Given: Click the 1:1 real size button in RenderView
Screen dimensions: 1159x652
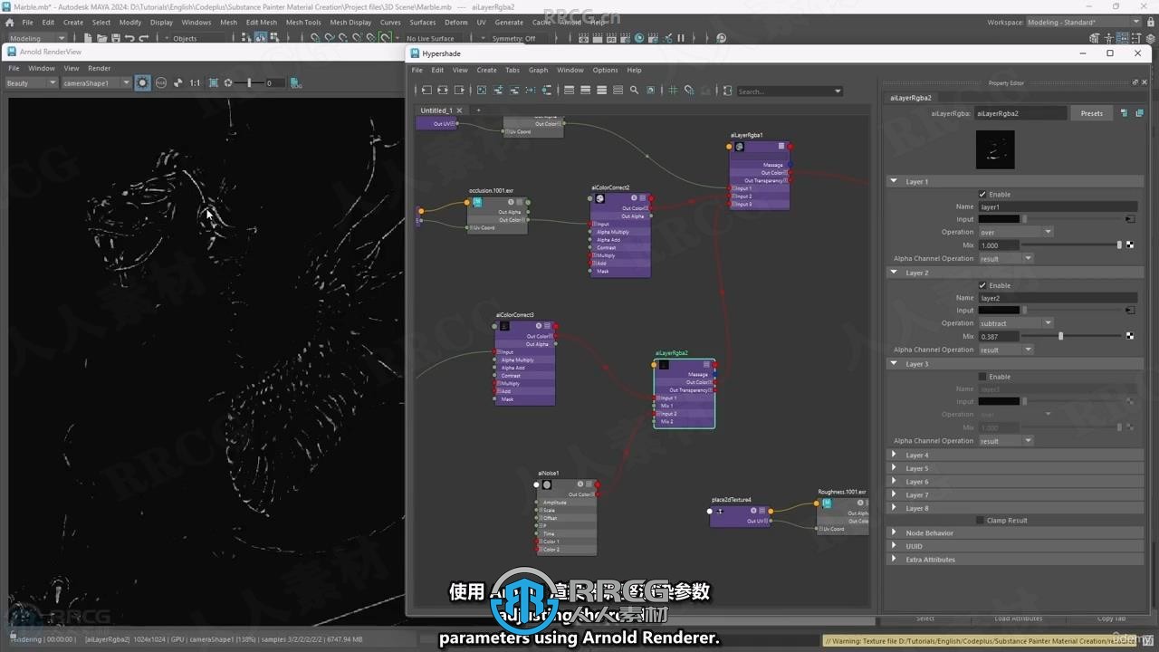Looking at the screenshot, I should point(195,82).
